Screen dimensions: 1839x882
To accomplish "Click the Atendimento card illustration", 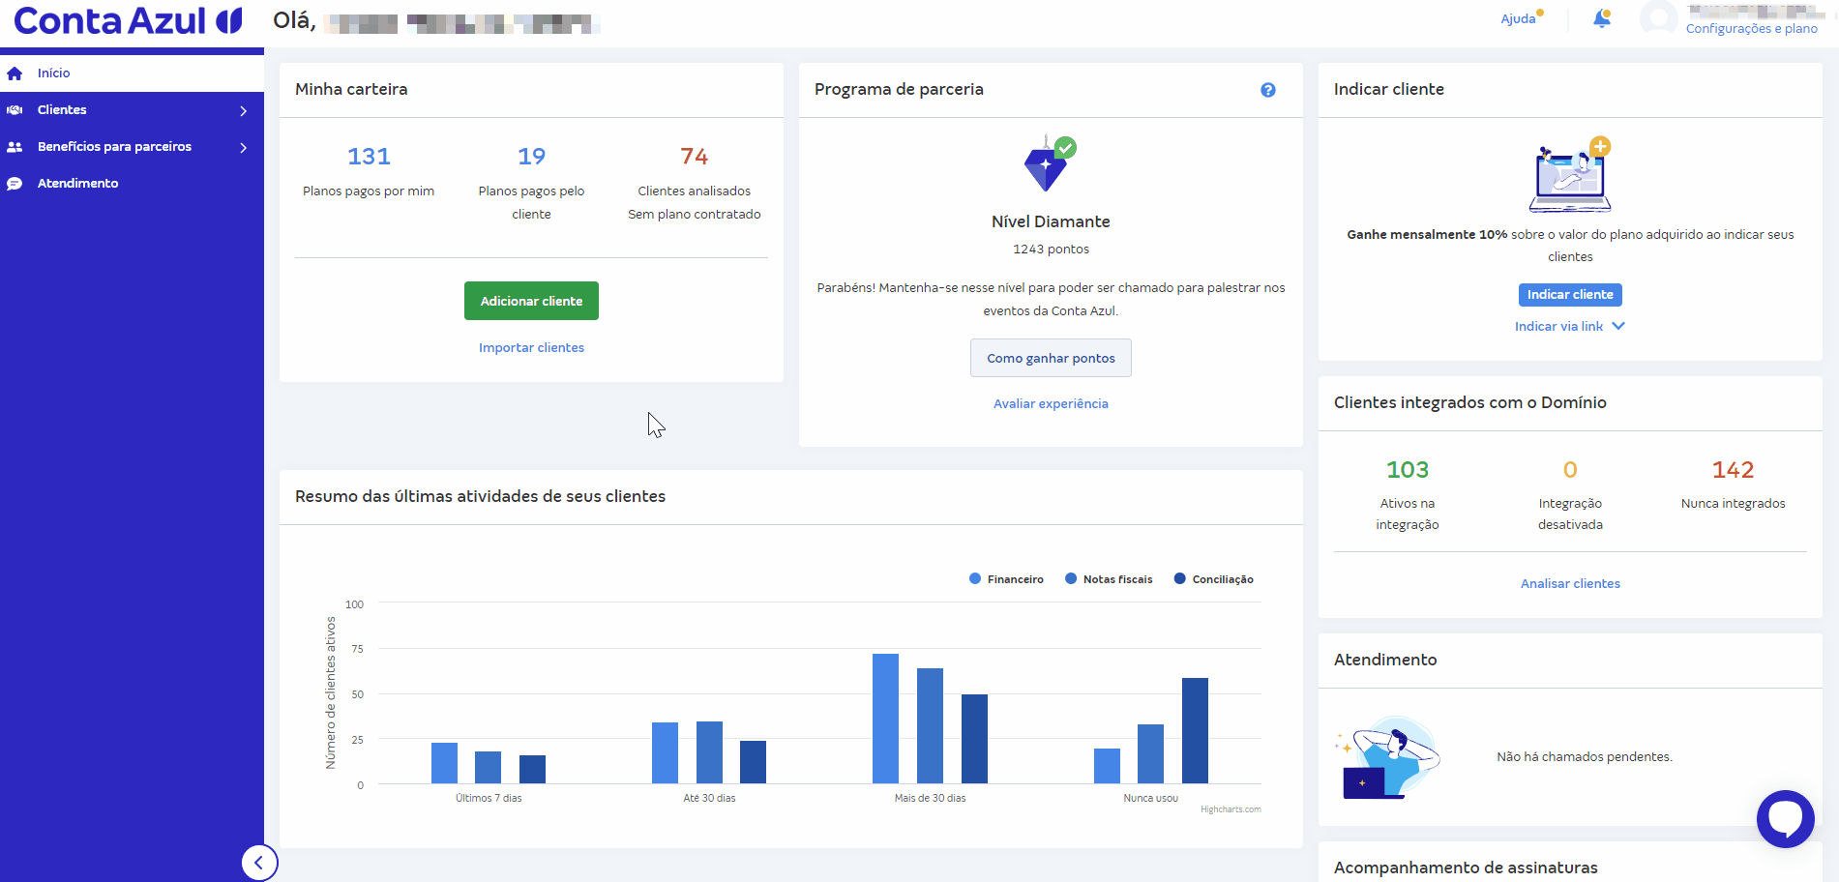I will pos(1388,757).
